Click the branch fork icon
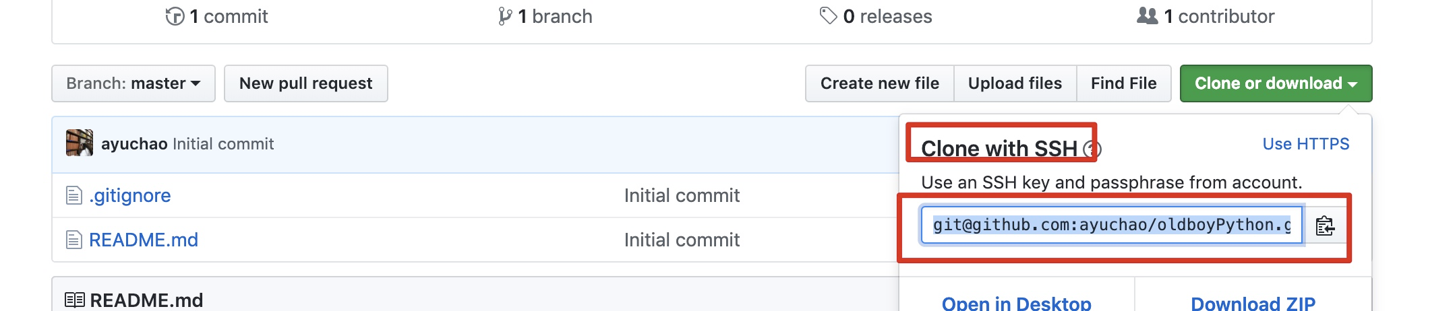 click(x=504, y=16)
